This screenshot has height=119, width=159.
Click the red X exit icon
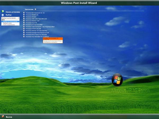point(3,116)
